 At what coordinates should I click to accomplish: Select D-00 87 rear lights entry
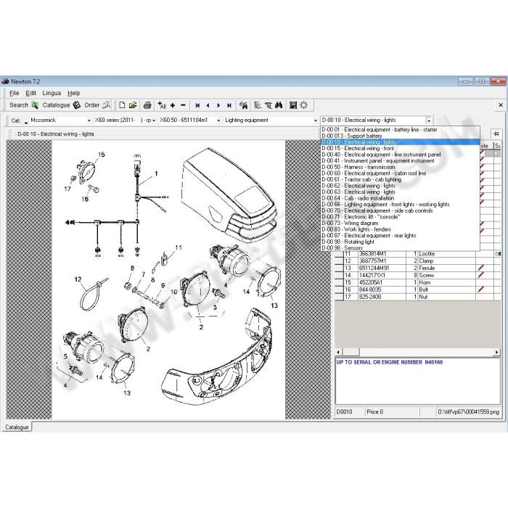coord(400,236)
